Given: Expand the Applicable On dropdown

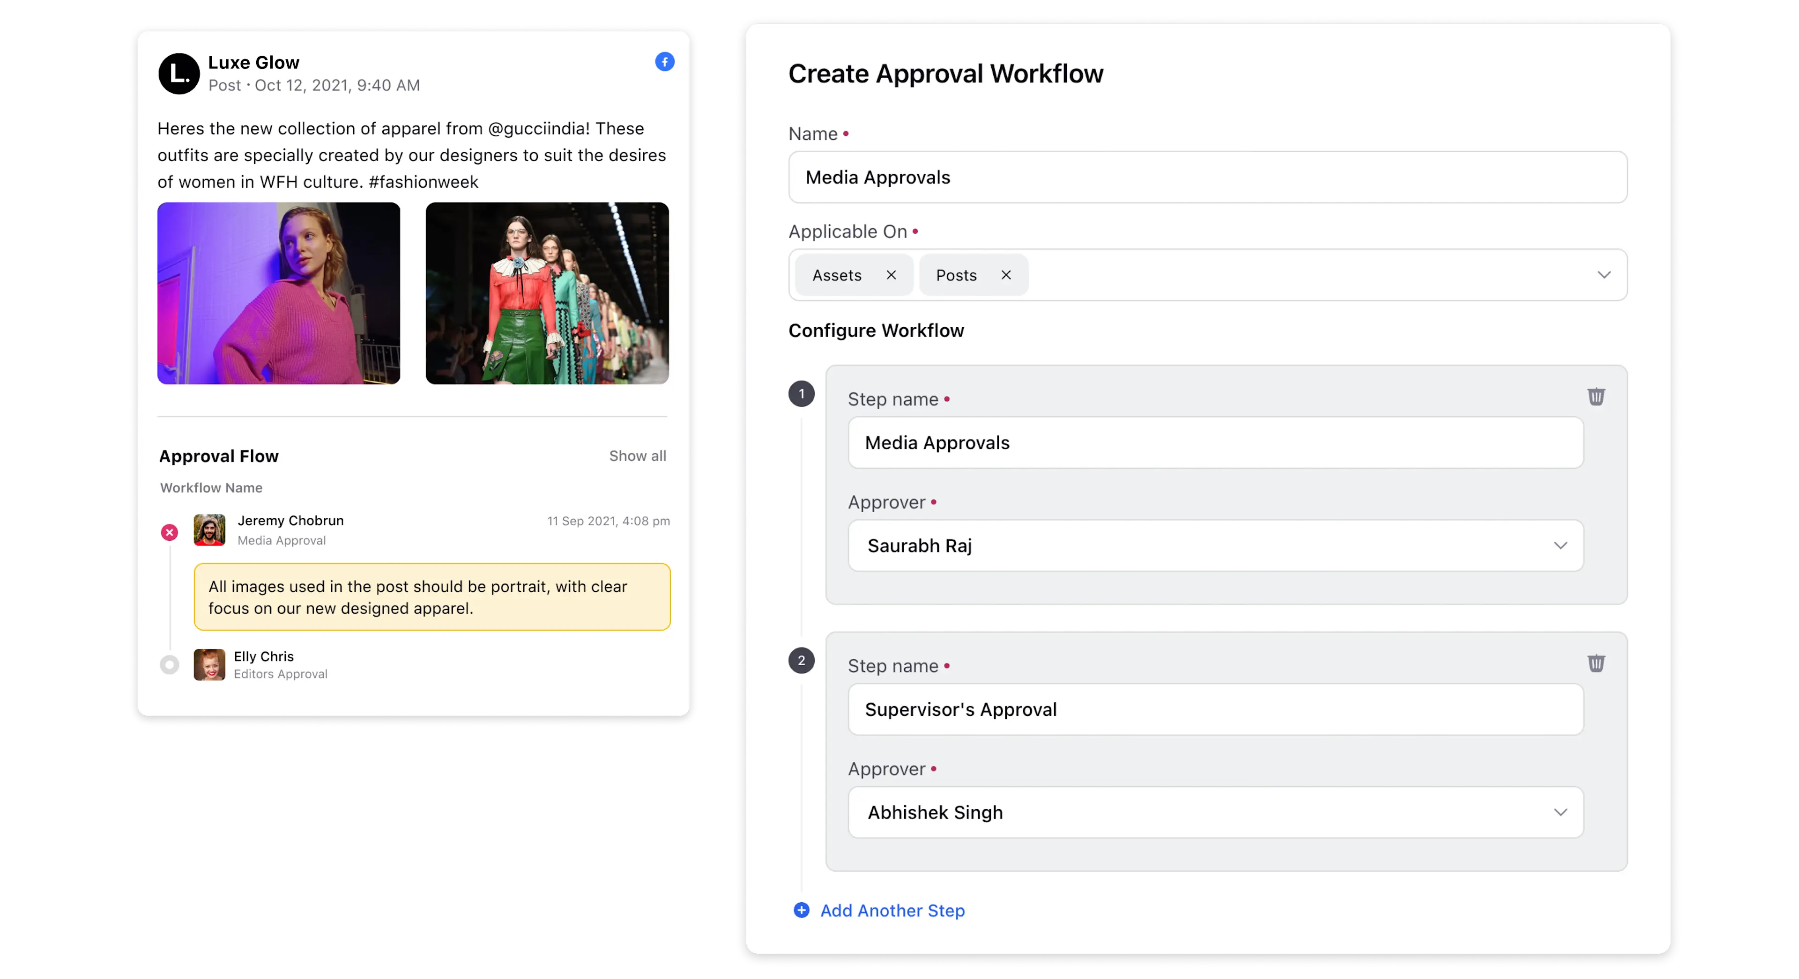Looking at the screenshot, I should tap(1604, 275).
